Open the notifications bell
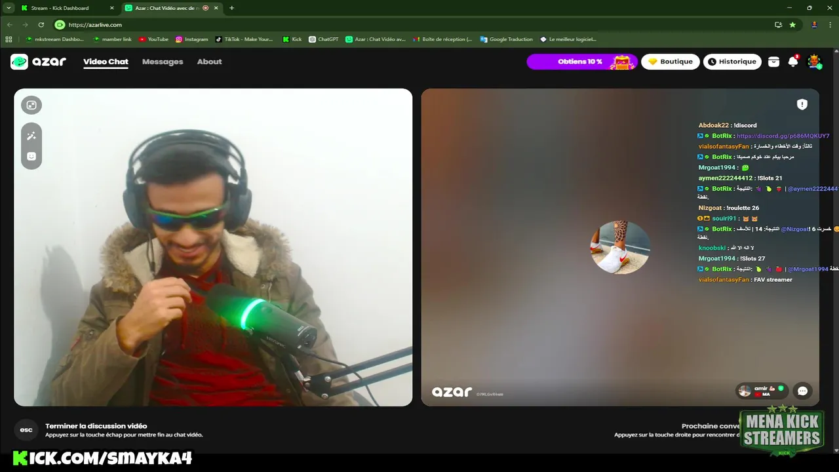Viewport: 839px width, 472px height. [793, 62]
